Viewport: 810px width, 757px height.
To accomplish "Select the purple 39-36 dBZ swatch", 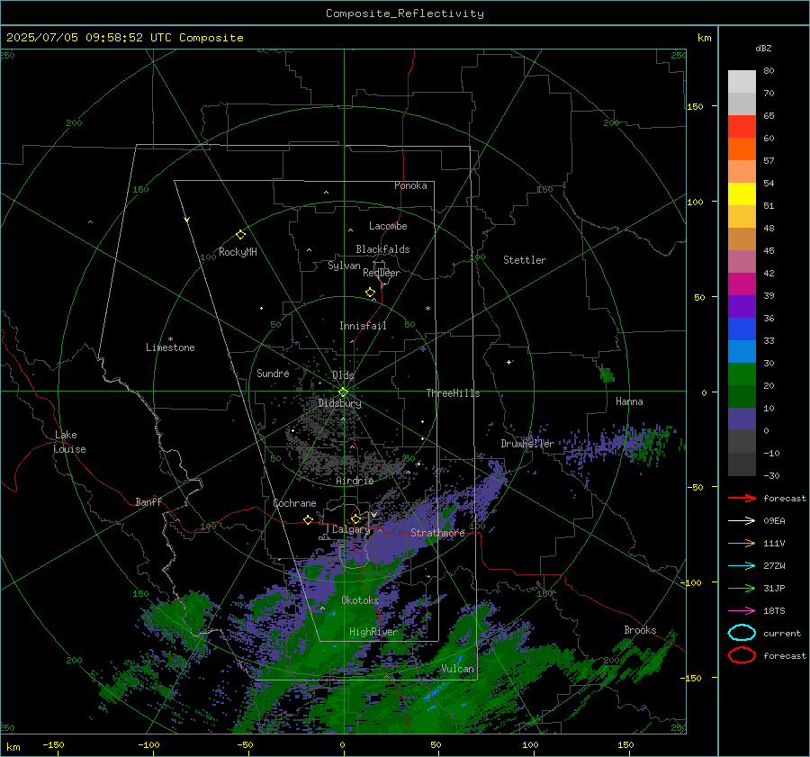I will pyautogui.click(x=742, y=307).
